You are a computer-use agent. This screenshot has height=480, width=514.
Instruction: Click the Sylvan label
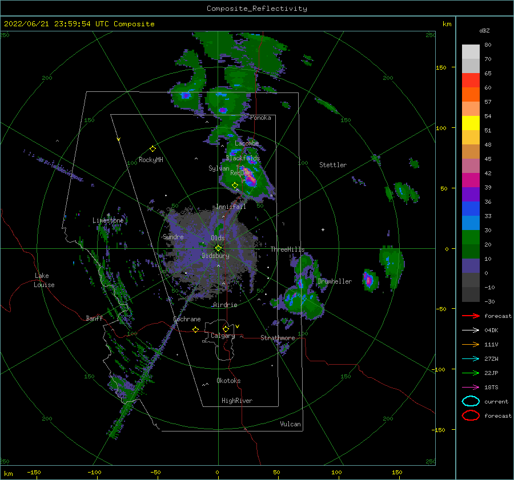219,168
